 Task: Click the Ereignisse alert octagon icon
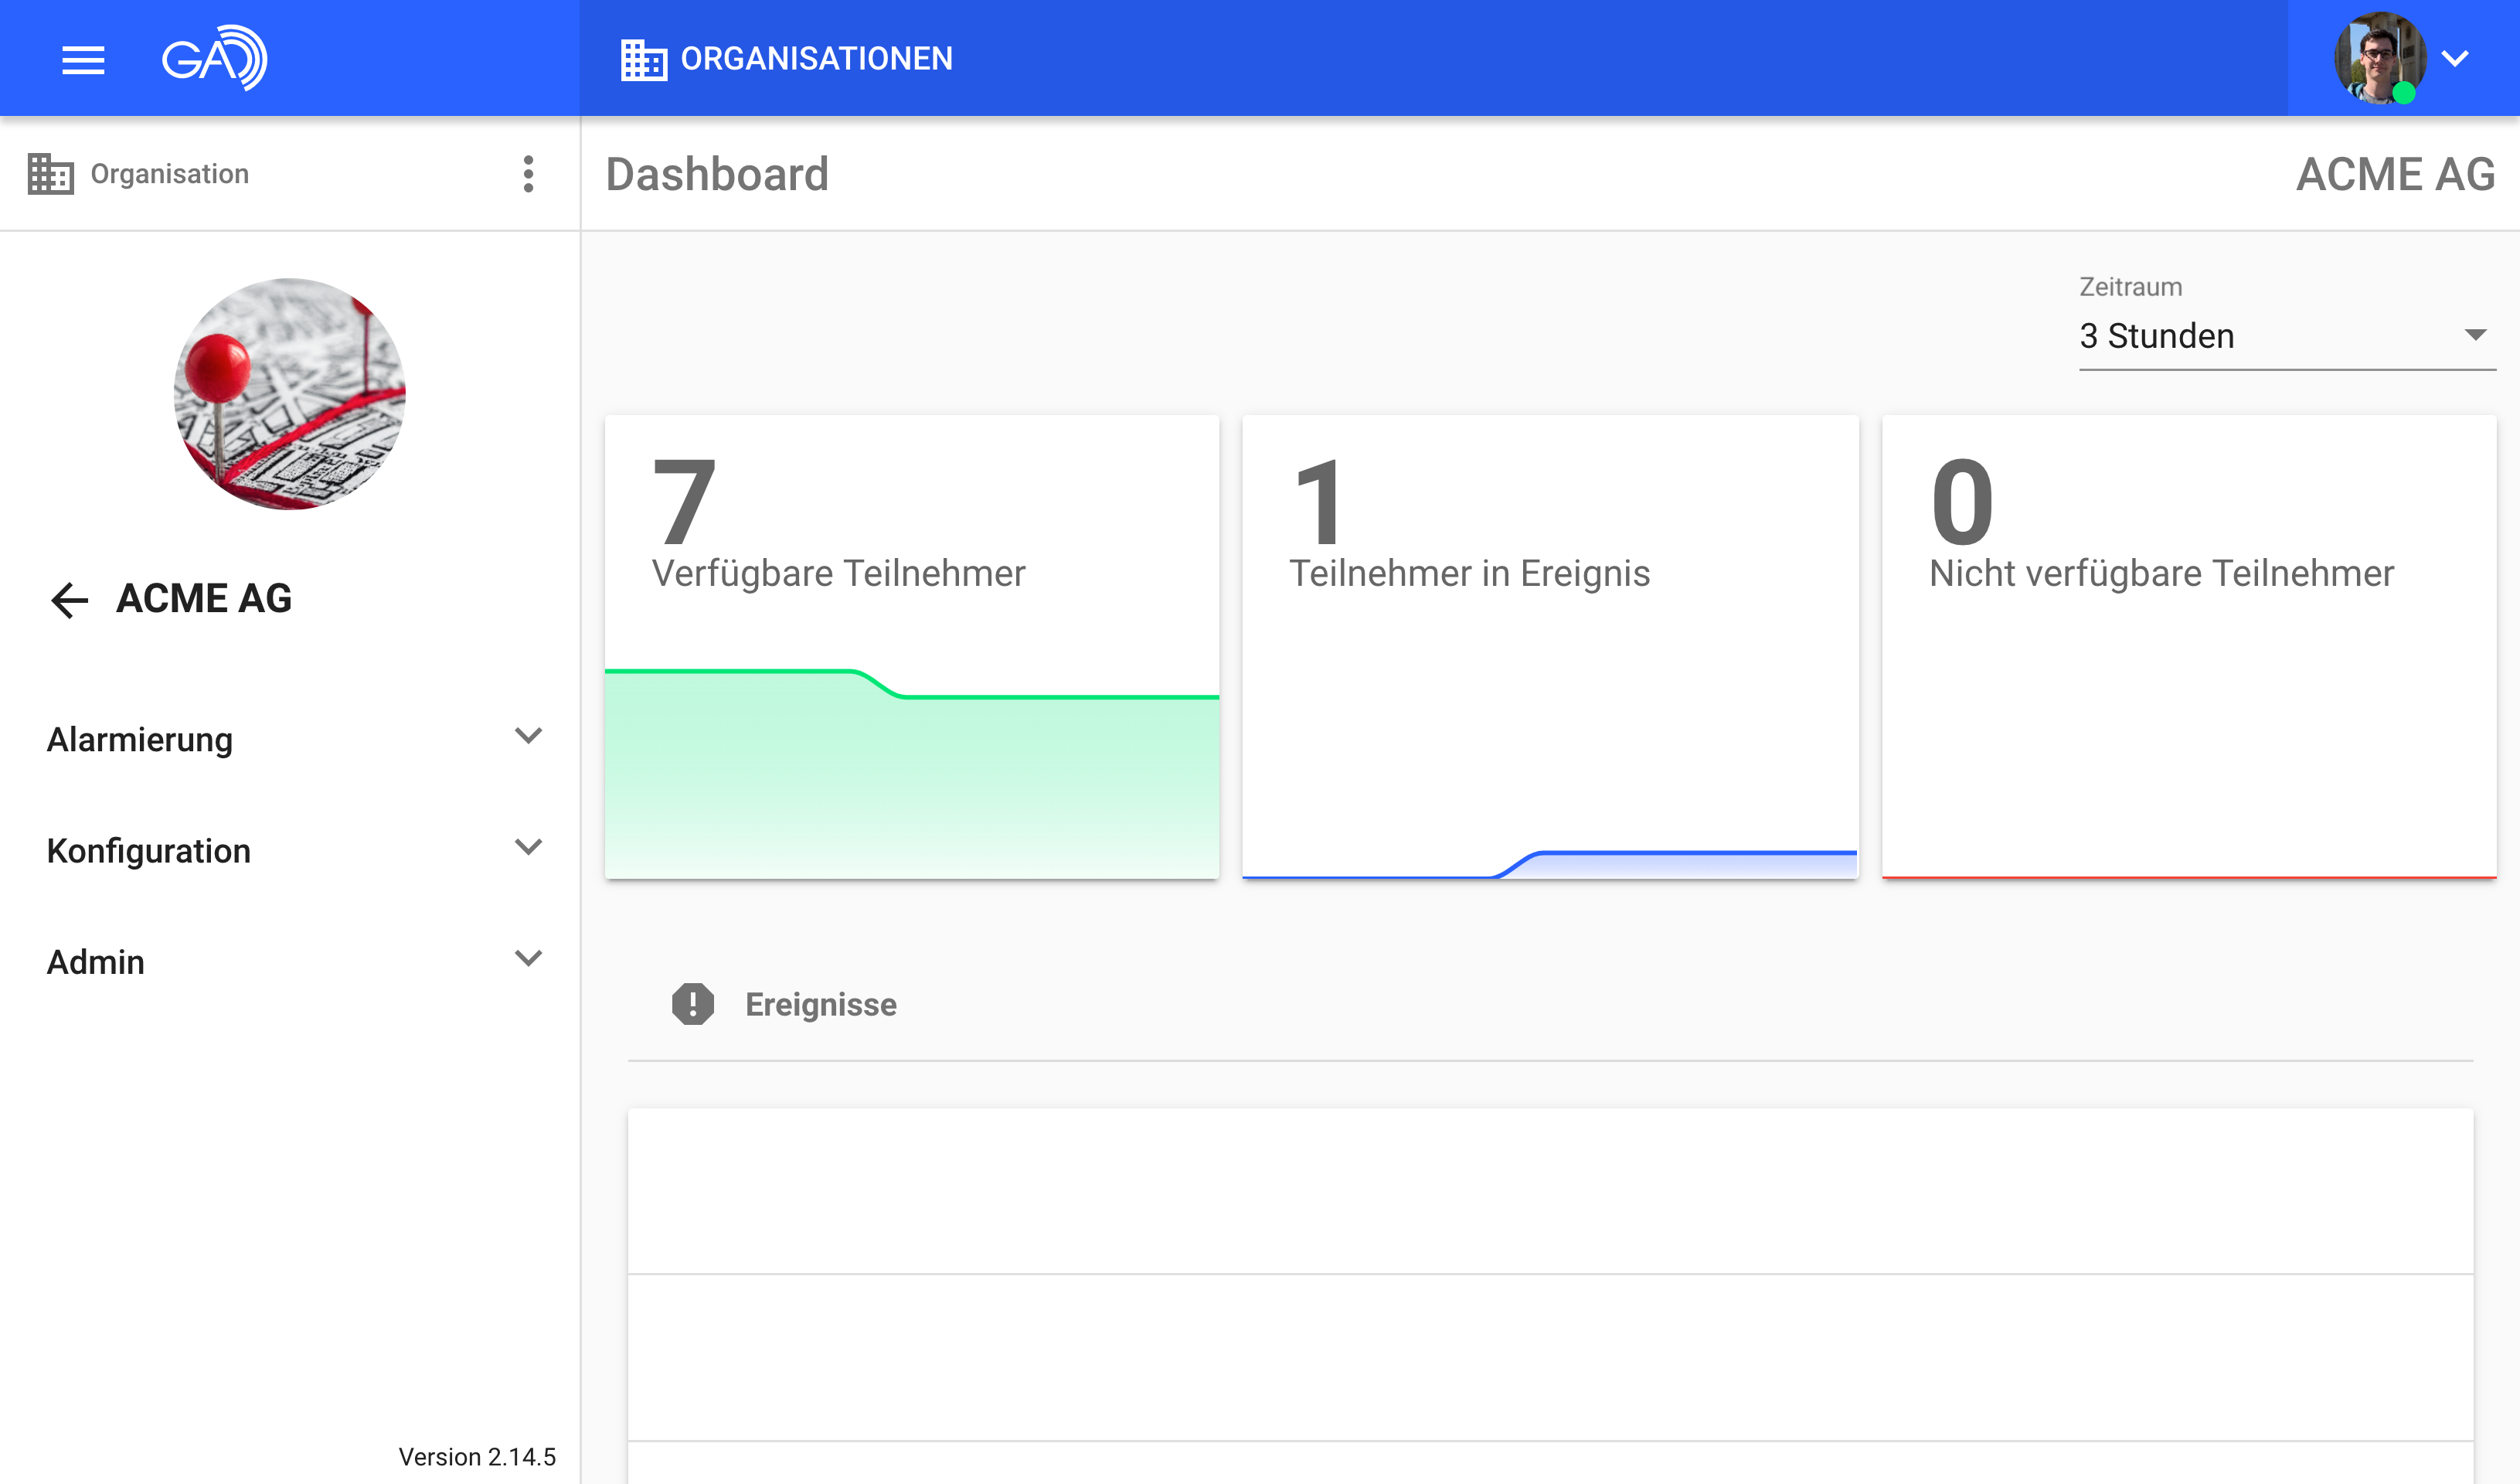click(693, 1004)
